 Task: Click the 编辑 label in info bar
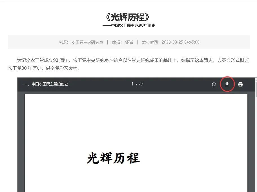pos(116,42)
